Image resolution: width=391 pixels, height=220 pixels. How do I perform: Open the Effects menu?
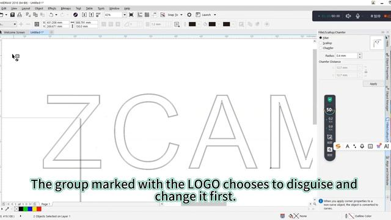click(x=52, y=9)
